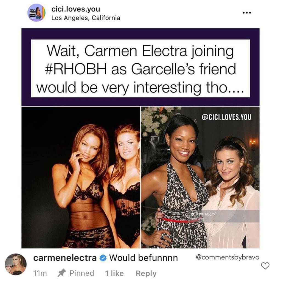Click the Pinned label

tap(82, 273)
